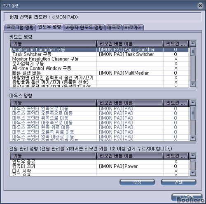Click the keyboard list scroll-down arrow
The height and width of the screenshot is (204, 206).
(193, 84)
